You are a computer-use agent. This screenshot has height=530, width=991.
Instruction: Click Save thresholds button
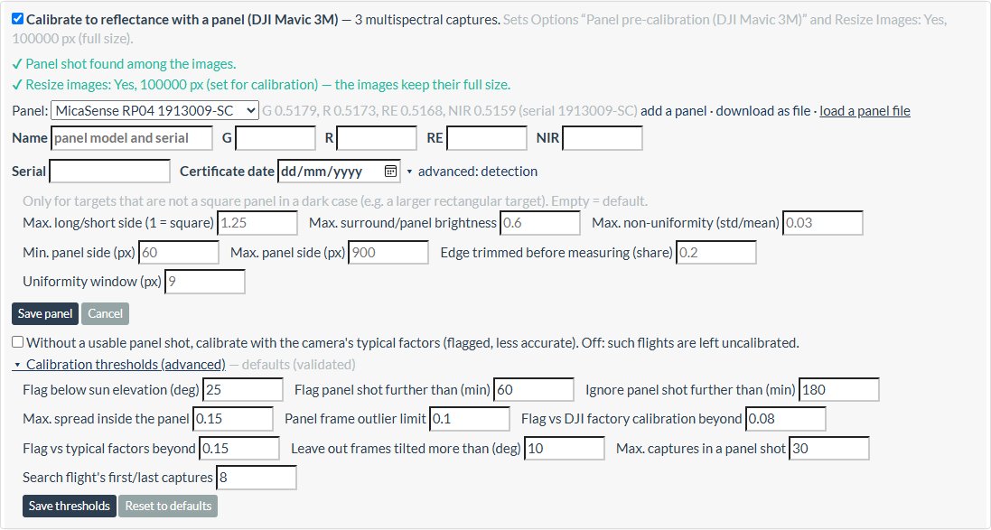(70, 506)
